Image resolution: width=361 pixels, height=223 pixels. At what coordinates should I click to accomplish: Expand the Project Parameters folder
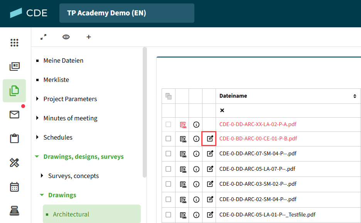[37, 99]
